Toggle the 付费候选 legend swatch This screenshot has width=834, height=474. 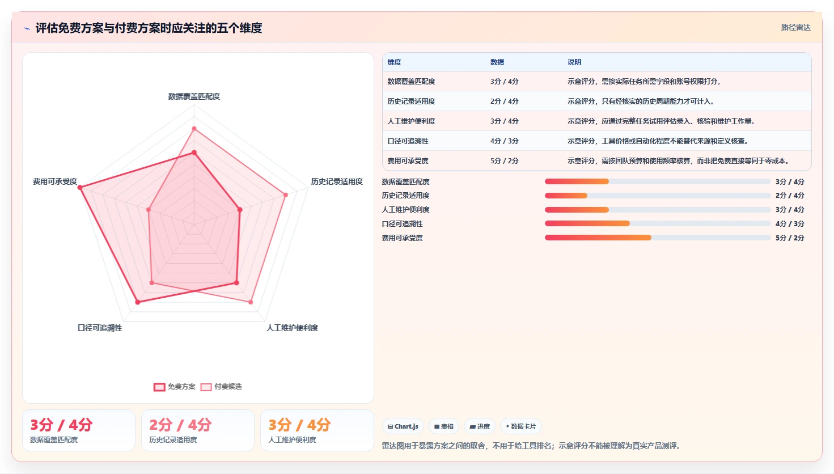206,387
